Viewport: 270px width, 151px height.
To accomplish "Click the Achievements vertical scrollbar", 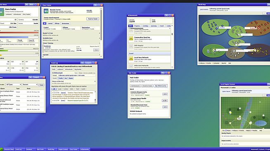I will click(172, 47).
